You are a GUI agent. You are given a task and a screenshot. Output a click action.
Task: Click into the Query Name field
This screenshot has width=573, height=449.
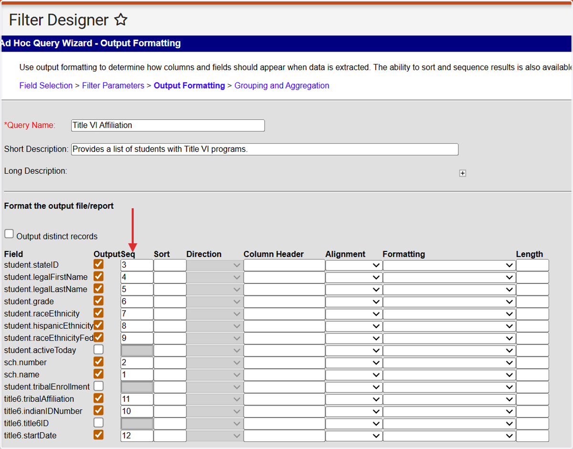pos(168,125)
